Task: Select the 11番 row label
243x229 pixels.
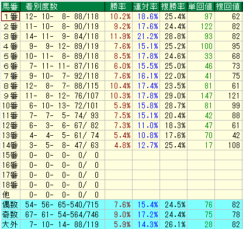Action: 11,115
